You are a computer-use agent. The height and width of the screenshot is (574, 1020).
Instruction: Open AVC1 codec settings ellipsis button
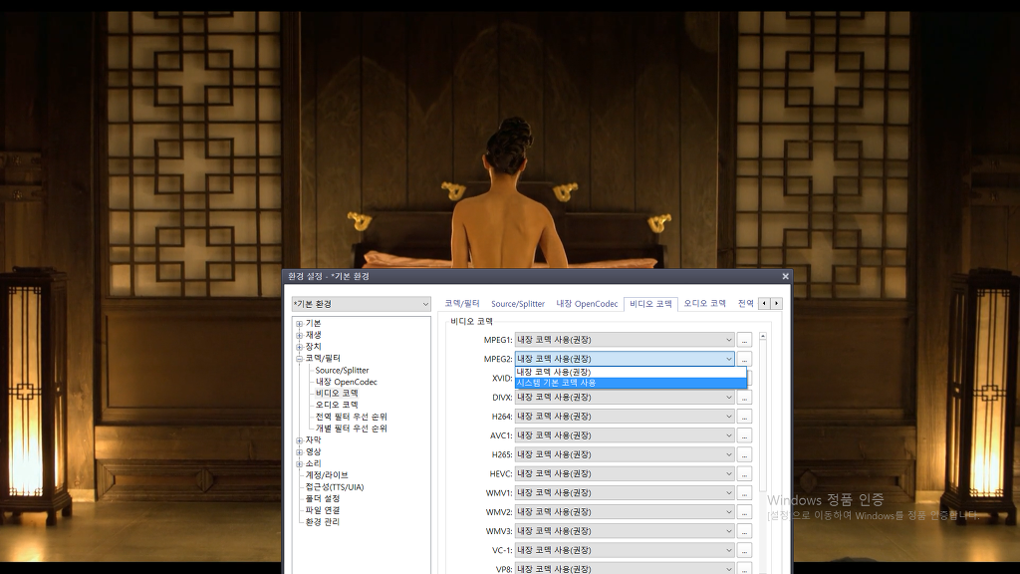[x=744, y=435]
